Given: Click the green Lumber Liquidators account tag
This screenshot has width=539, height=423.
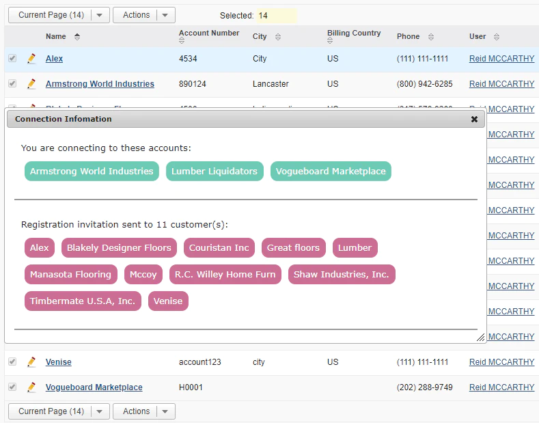Looking at the screenshot, I should 215,172.
